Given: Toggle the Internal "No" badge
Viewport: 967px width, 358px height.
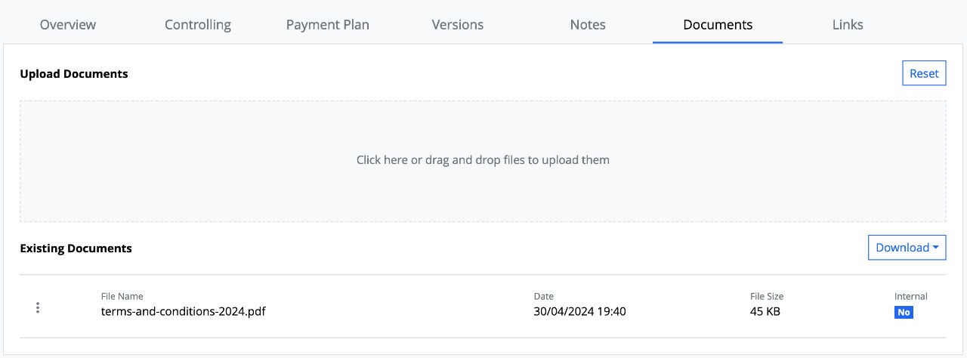Looking at the screenshot, I should pos(904,312).
